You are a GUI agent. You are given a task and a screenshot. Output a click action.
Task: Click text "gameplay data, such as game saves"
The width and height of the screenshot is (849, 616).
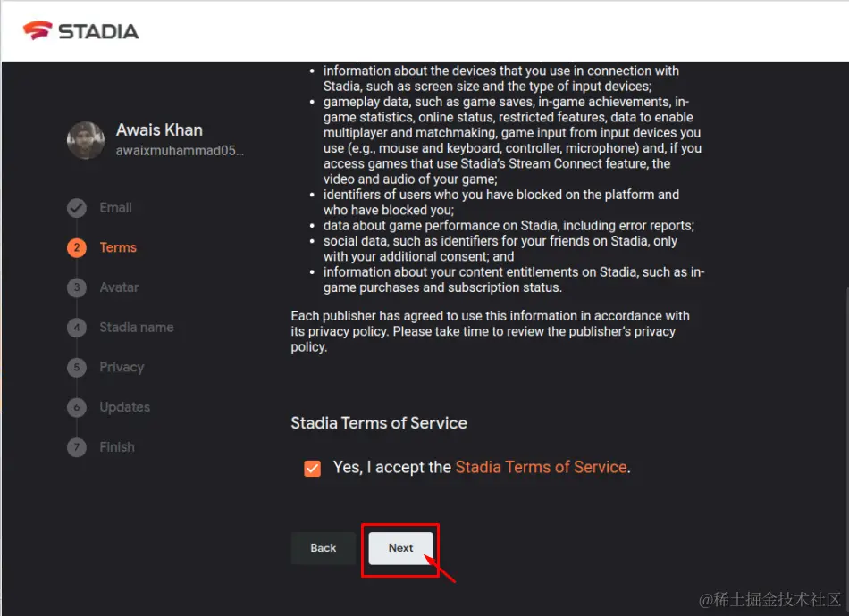[428, 102]
